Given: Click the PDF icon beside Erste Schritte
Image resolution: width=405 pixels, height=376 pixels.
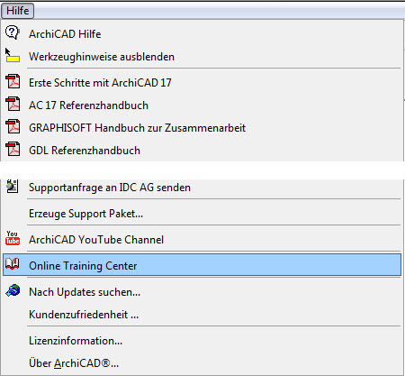Looking at the screenshot, I should click(13, 81).
